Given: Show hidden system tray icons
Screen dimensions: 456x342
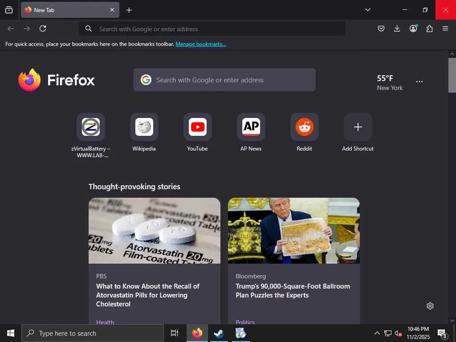Looking at the screenshot, I should click(377, 333).
